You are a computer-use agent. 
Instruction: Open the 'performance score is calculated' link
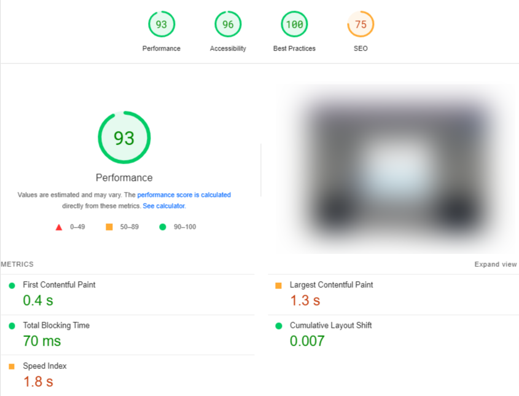[x=184, y=195]
